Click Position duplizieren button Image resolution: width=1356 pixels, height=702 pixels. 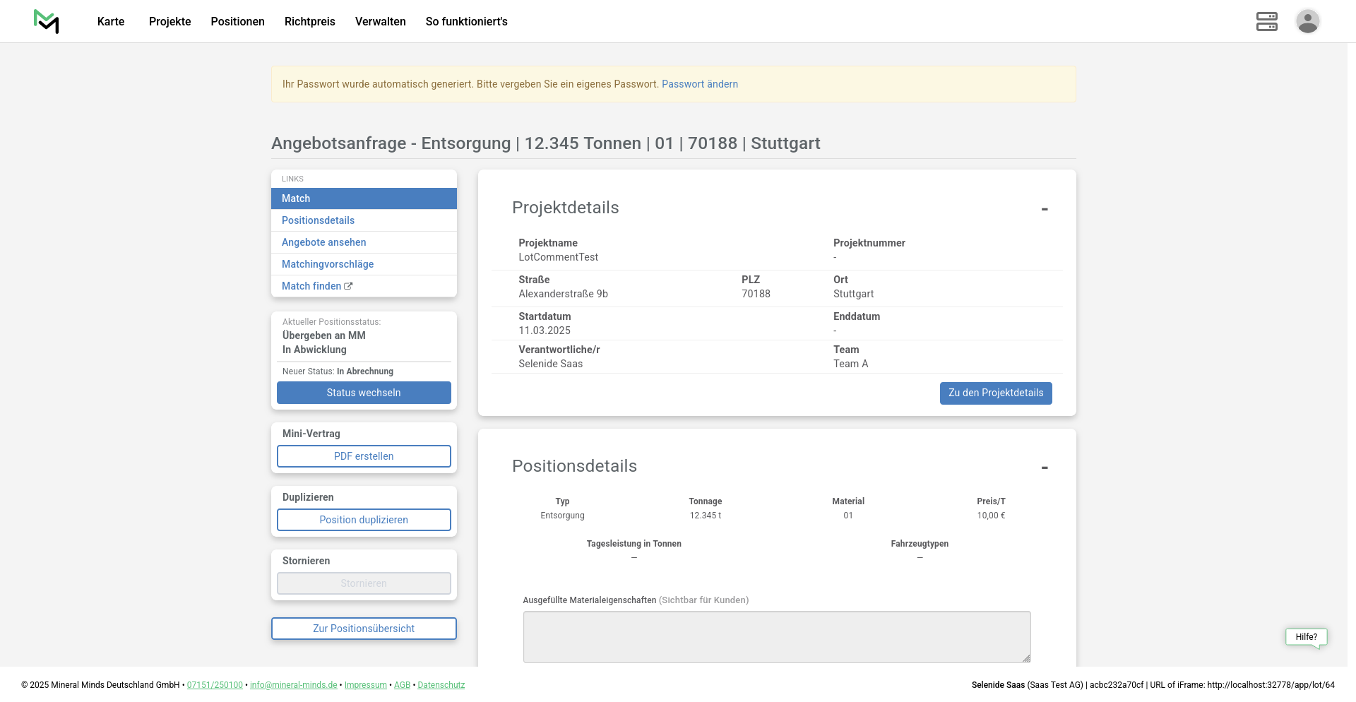pos(364,520)
